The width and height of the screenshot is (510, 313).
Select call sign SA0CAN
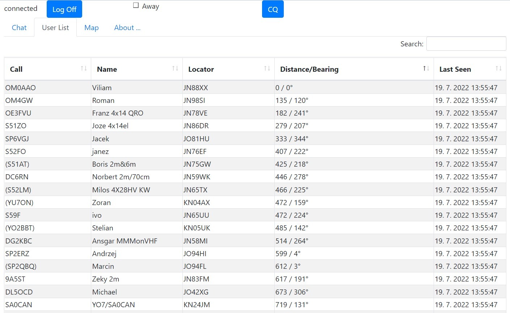[19, 305]
